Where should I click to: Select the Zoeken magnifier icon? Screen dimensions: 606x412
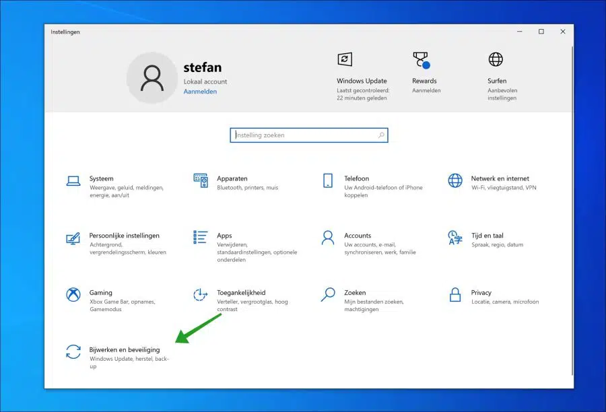(328, 294)
